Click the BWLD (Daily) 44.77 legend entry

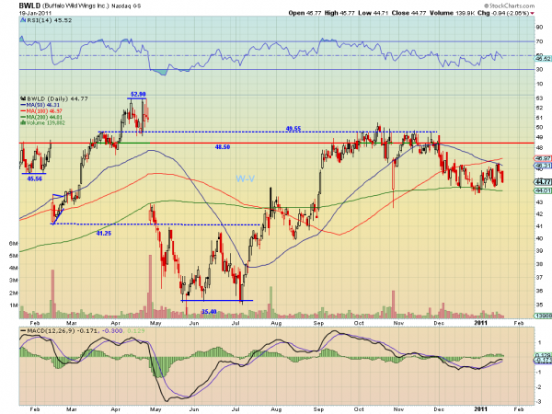click(x=57, y=99)
